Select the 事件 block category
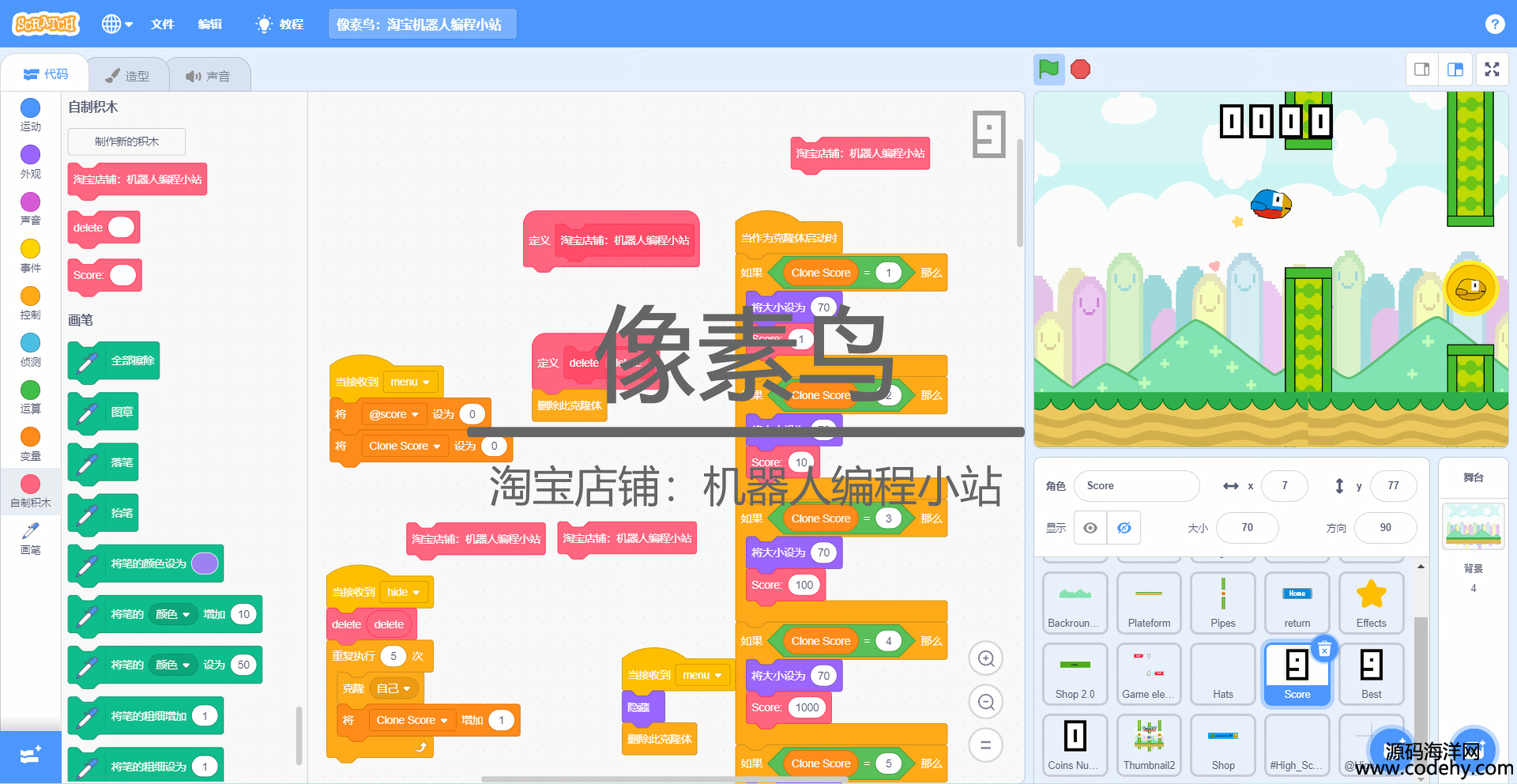The image size is (1517, 784). 30,255
